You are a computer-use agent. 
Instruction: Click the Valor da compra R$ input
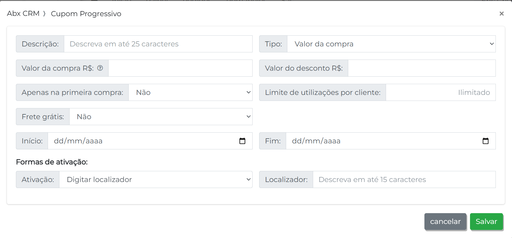pyautogui.click(x=180, y=68)
